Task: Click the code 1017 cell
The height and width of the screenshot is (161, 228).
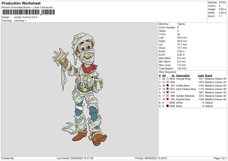Action: pyautogui.click(x=201, y=79)
